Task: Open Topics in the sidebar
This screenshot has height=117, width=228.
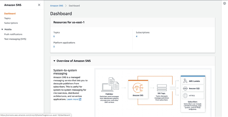Action: click(8, 18)
